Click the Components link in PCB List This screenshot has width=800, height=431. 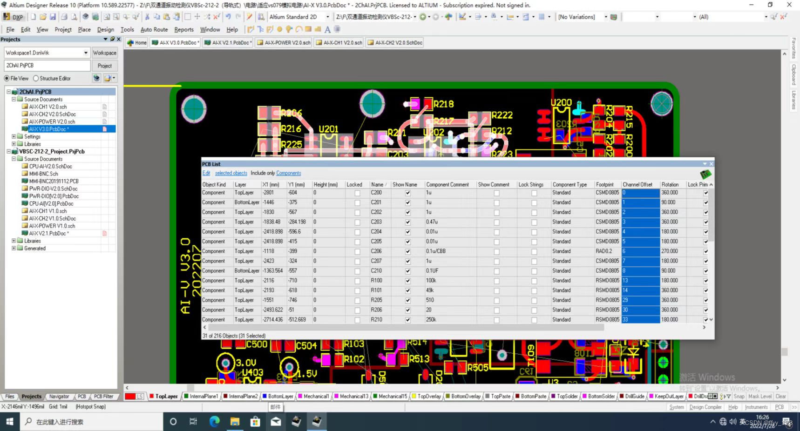coord(289,173)
